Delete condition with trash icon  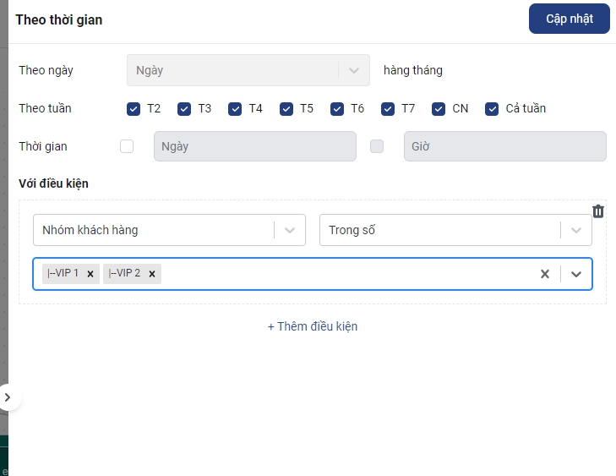[x=597, y=211]
